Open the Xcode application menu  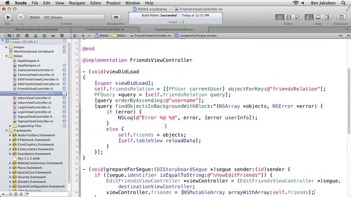click(21, 3)
